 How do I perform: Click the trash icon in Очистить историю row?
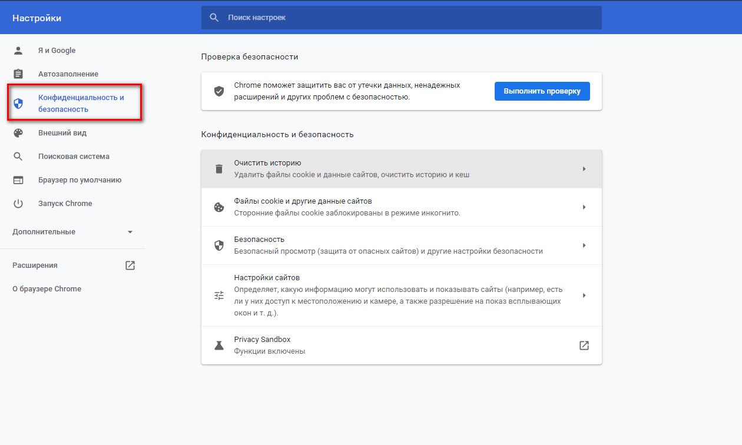tap(219, 169)
